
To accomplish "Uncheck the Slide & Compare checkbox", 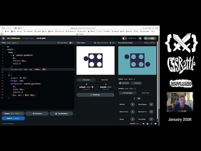I will click(x=95, y=43).
